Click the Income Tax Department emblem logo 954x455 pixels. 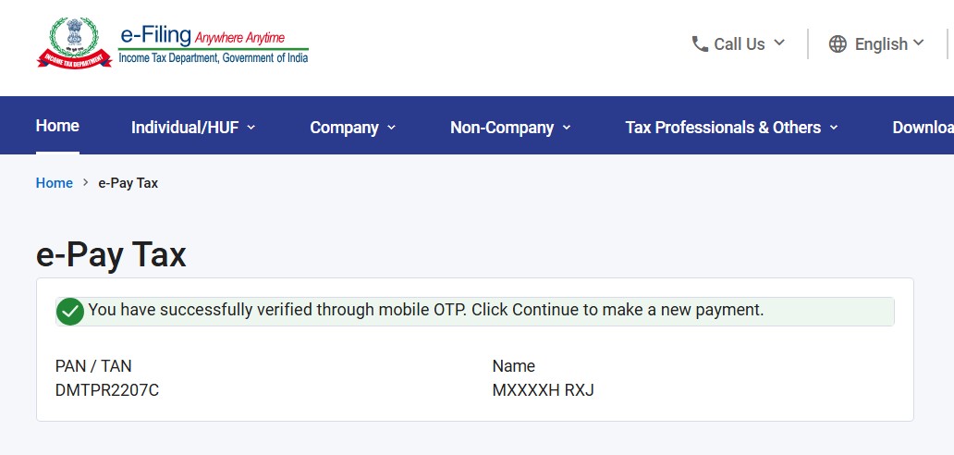click(x=74, y=42)
